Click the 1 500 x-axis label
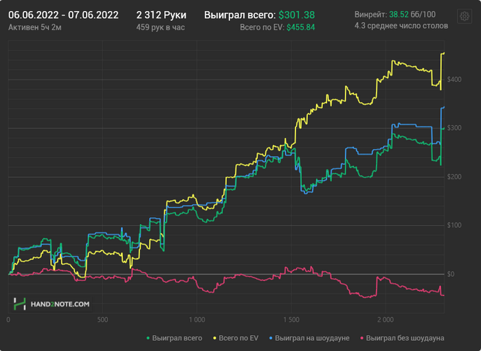Image resolution: width=481 pixels, height=351 pixels. pos(291,320)
